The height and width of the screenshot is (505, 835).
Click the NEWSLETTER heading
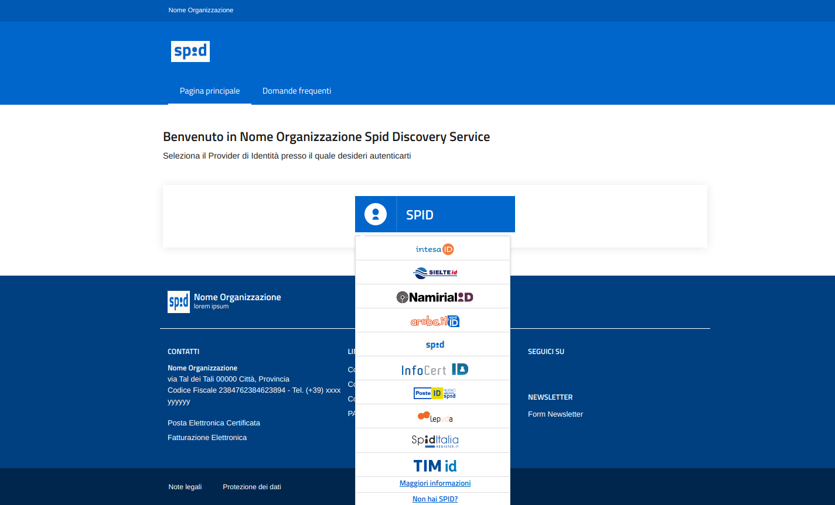550,397
